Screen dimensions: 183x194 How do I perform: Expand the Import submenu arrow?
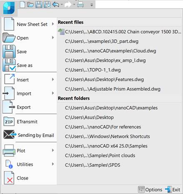(53, 93)
